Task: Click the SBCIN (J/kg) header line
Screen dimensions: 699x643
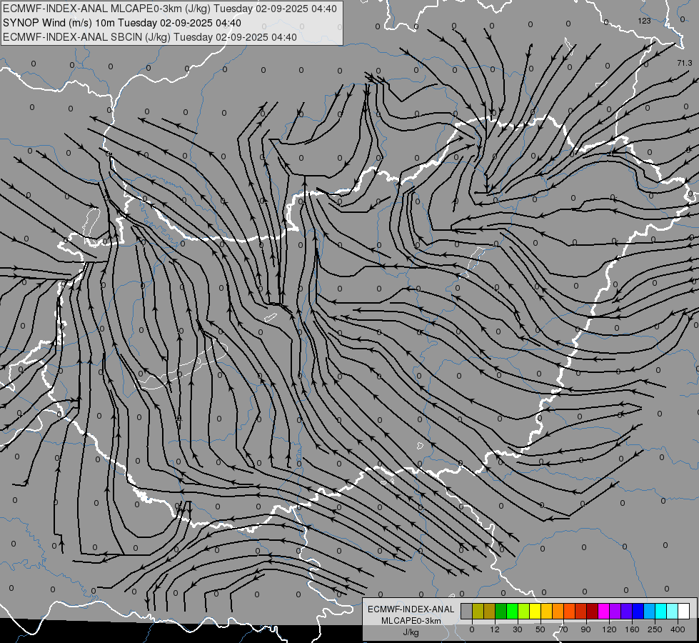Action: point(150,37)
